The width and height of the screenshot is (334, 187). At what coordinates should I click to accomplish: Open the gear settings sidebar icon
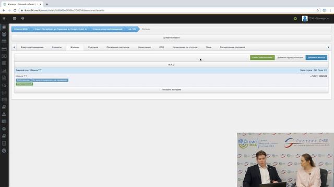pyautogui.click(x=4, y=129)
